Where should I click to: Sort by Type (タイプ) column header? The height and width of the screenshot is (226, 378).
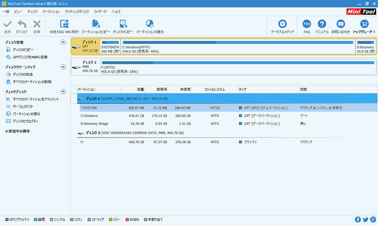(x=269, y=90)
